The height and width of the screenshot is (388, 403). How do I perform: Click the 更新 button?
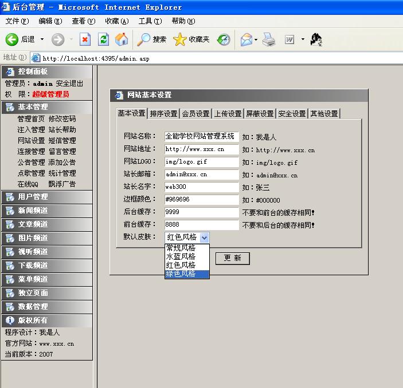pos(232,258)
